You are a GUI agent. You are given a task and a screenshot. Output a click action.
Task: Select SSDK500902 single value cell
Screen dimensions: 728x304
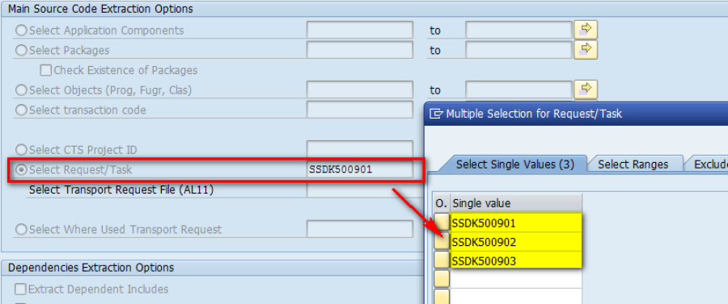[x=516, y=242]
